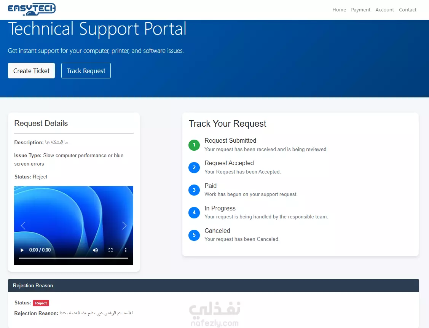429x328 pixels.
Task: Click the Status: Reject line in Request Details
Action: tap(31, 177)
